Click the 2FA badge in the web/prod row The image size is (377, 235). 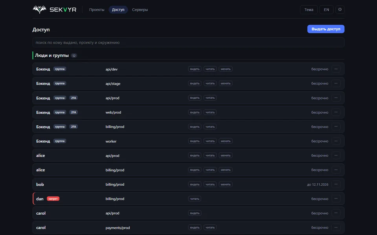pyautogui.click(x=73, y=112)
